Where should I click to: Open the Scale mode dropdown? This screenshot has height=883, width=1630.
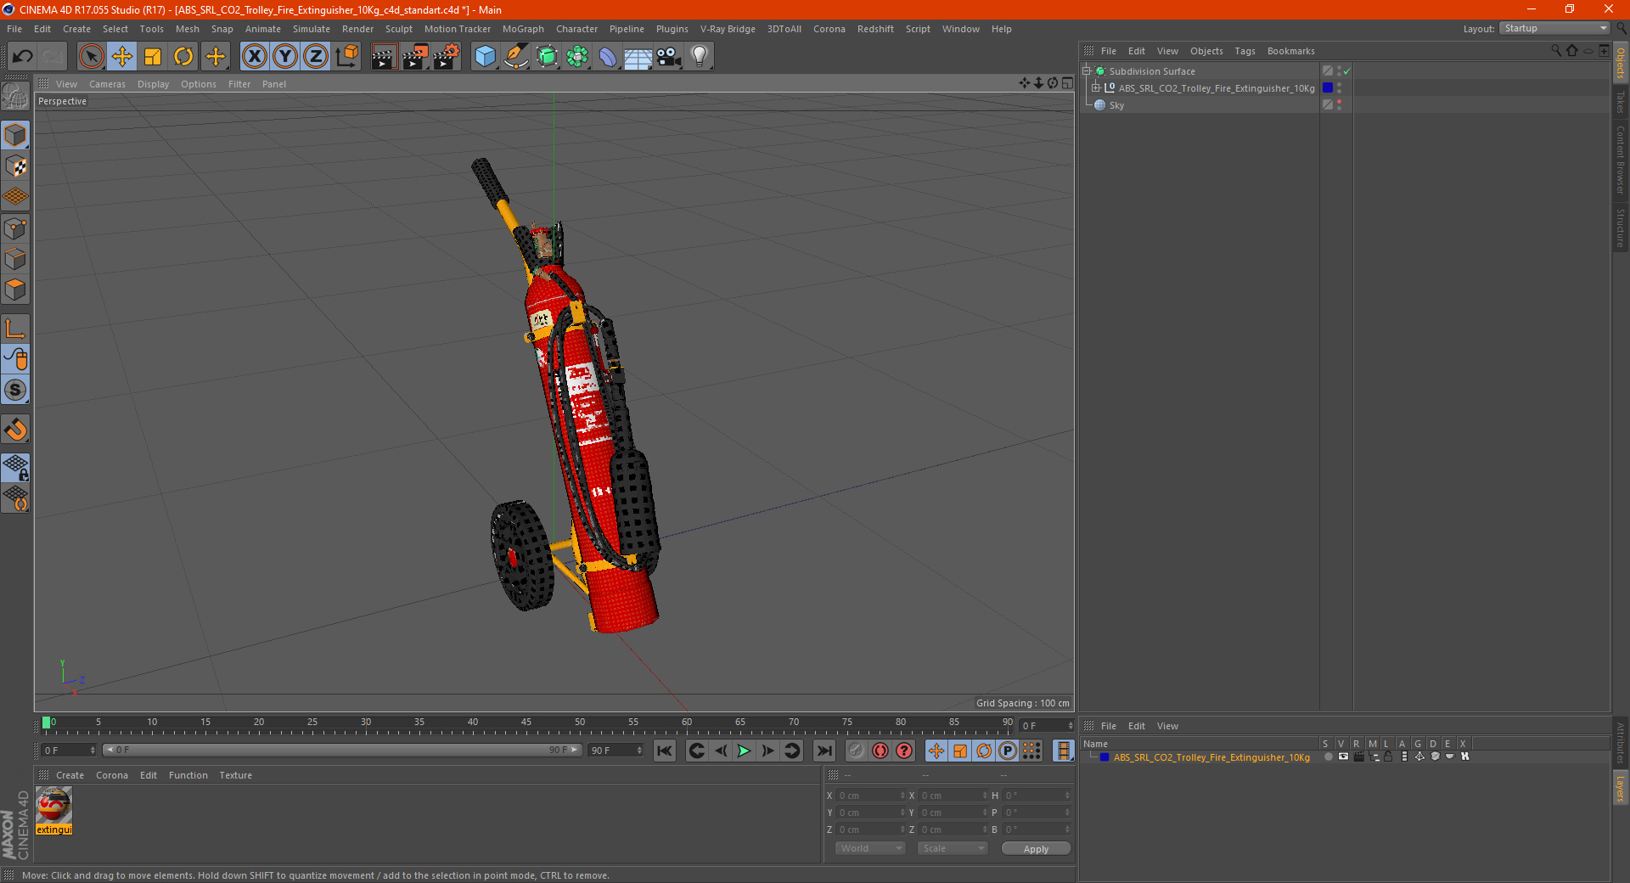(953, 848)
